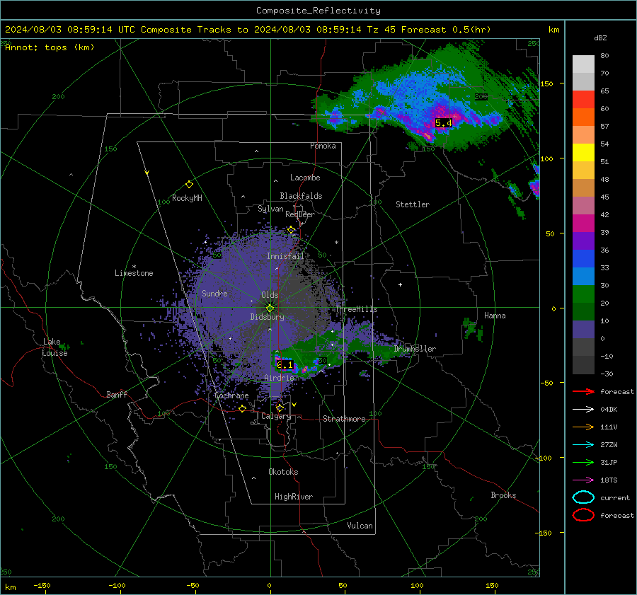
Task: Click the orange 111V arrow legend icon
Action: 583,427
